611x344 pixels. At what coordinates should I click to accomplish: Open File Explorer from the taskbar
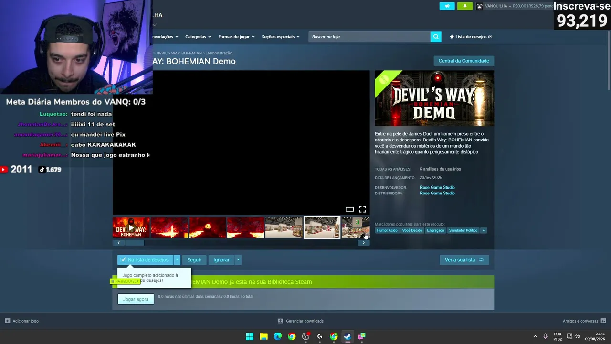(x=263, y=336)
